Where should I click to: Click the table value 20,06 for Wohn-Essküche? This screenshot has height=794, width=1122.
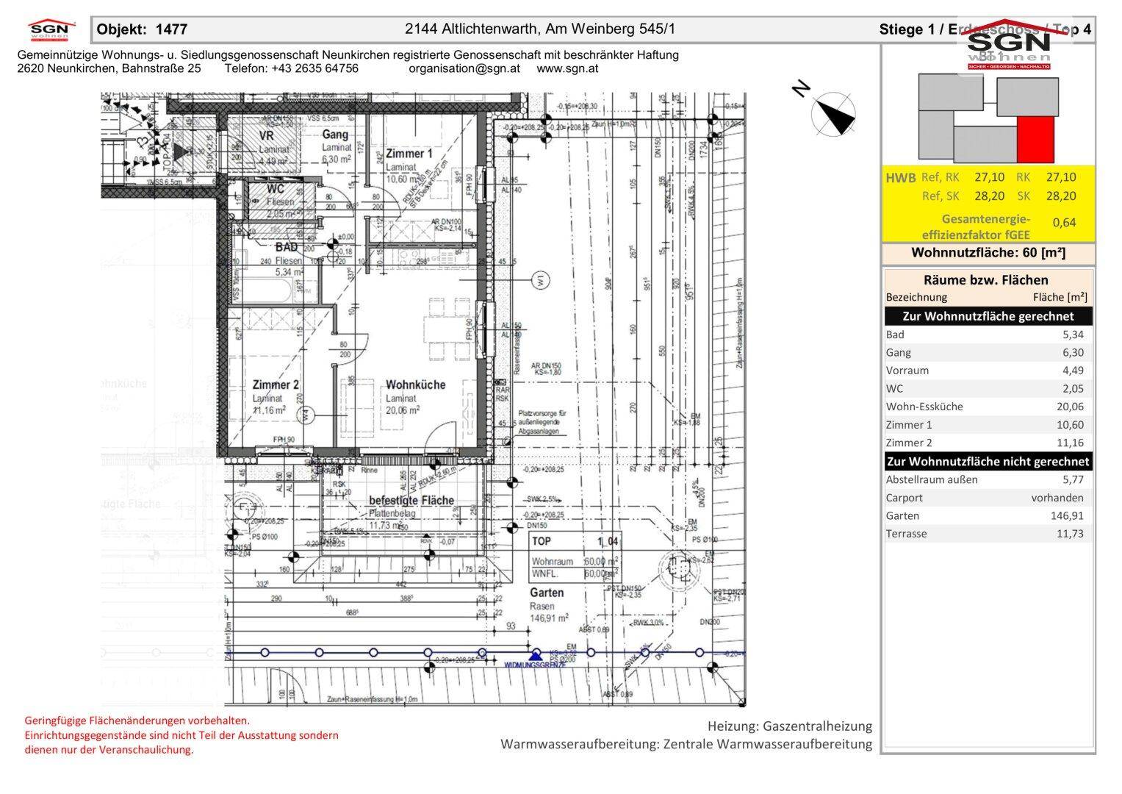[1068, 407]
